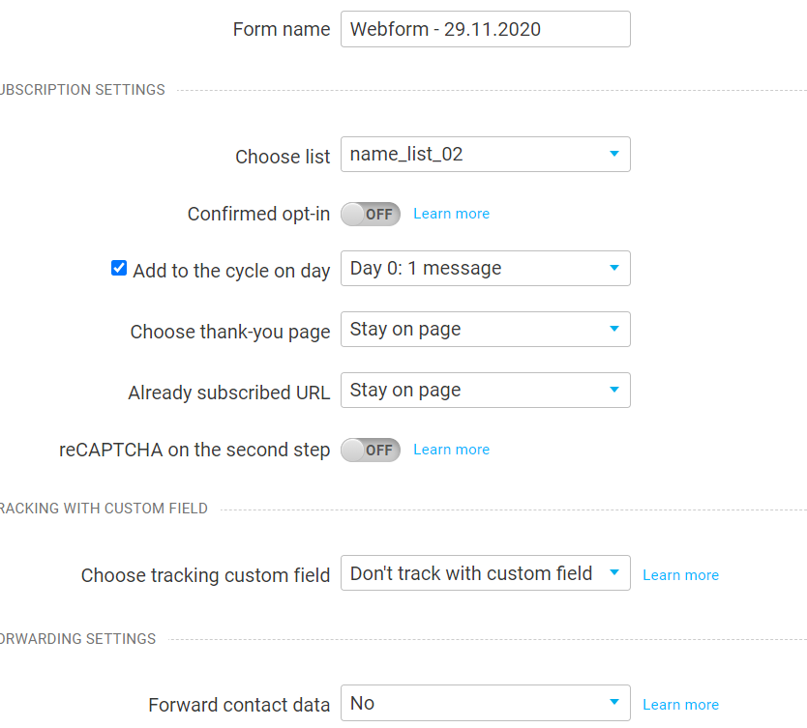Open the tracking custom field dropdown
This screenshot has width=807, height=728.
tap(486, 572)
